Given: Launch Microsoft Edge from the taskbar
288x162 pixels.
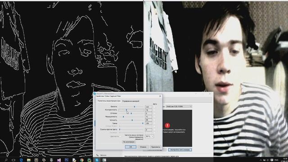Looking at the screenshot, I should [21, 160].
